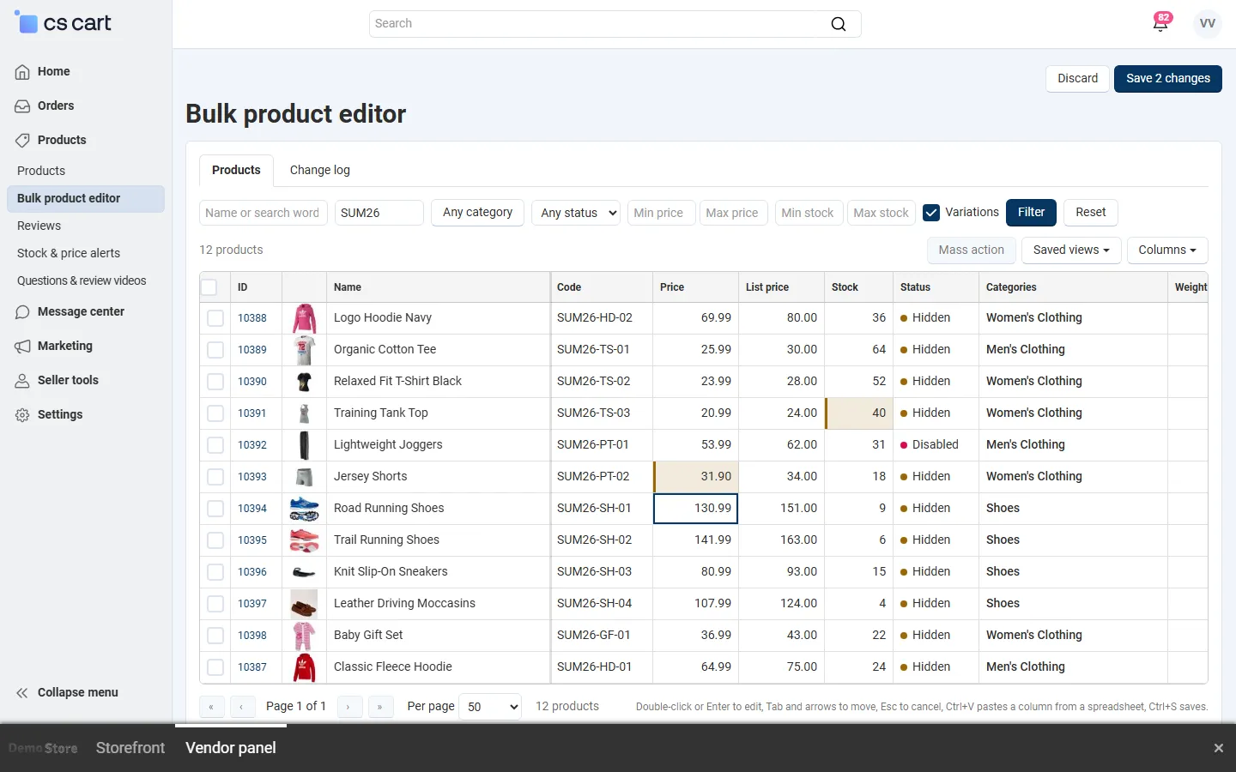Check the Classic Fleece Hoodie row checkbox

point(215,667)
